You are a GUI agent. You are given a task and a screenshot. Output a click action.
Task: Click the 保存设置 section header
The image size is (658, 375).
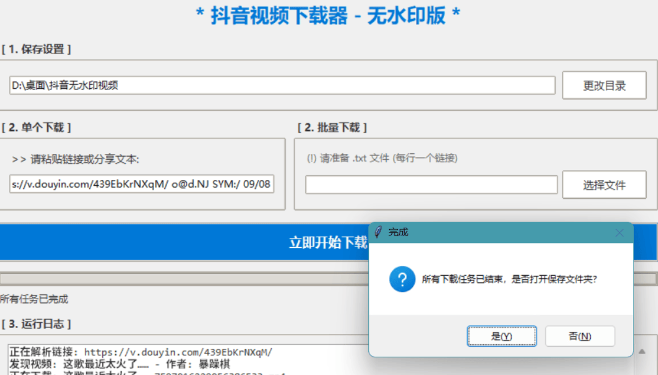[36, 50]
